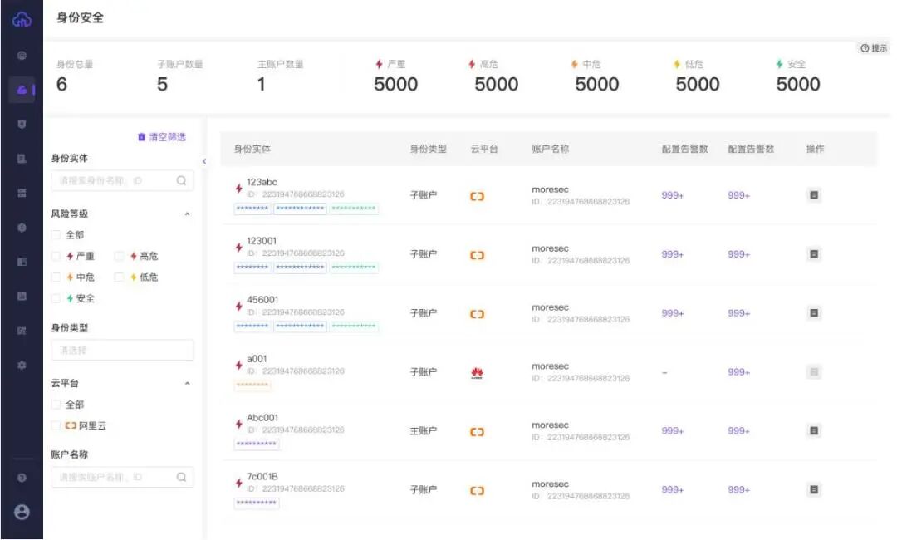
Task: Collapse the 云平台 filter section
Action: point(187,383)
